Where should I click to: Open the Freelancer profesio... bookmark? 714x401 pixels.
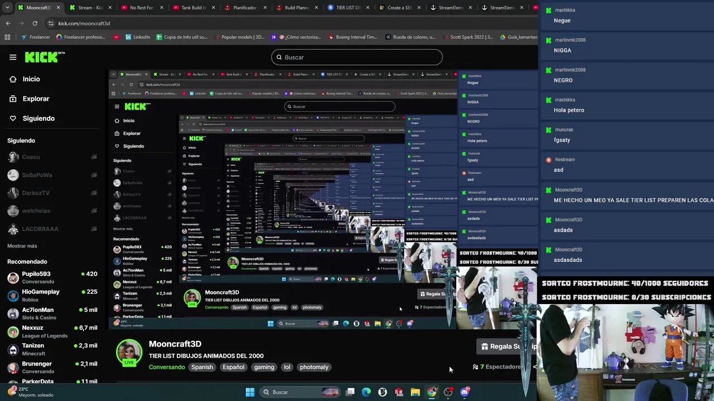click(x=81, y=37)
